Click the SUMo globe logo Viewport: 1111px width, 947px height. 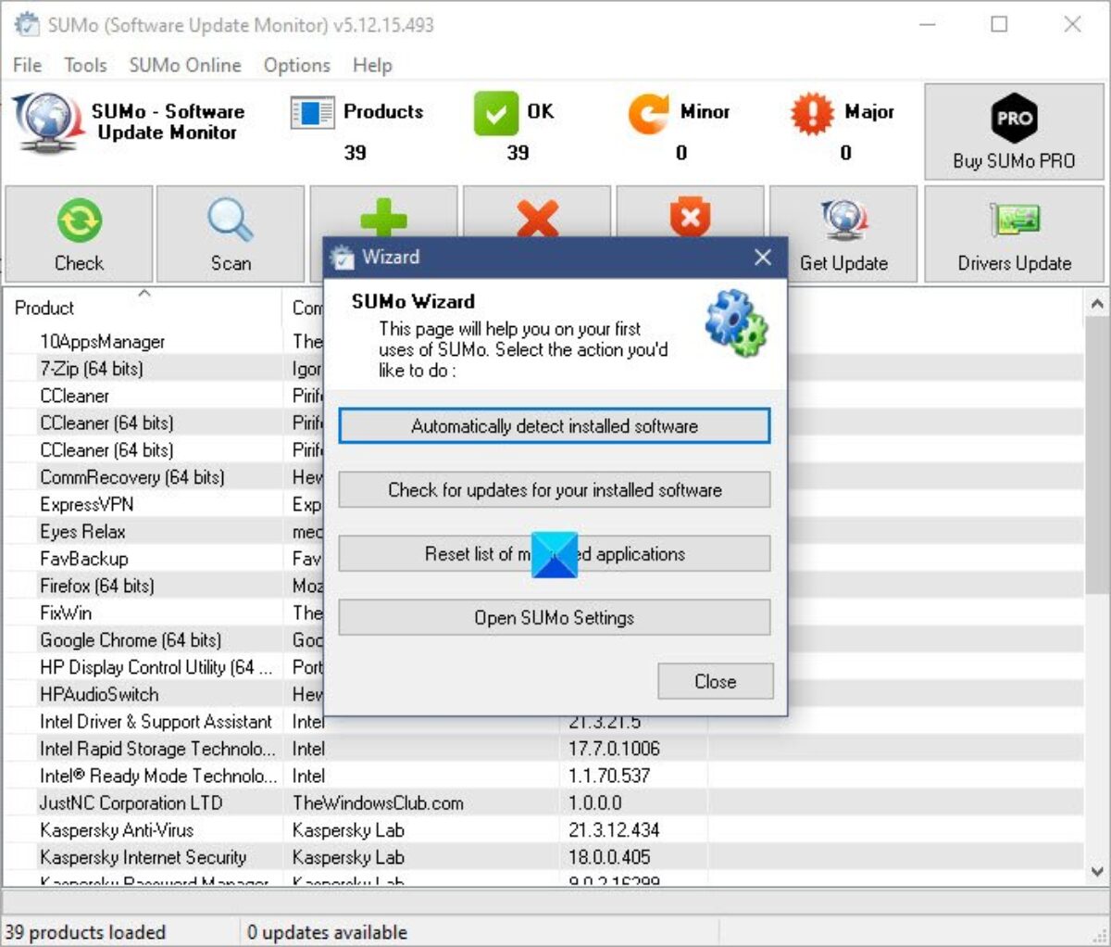pyautogui.click(x=47, y=122)
